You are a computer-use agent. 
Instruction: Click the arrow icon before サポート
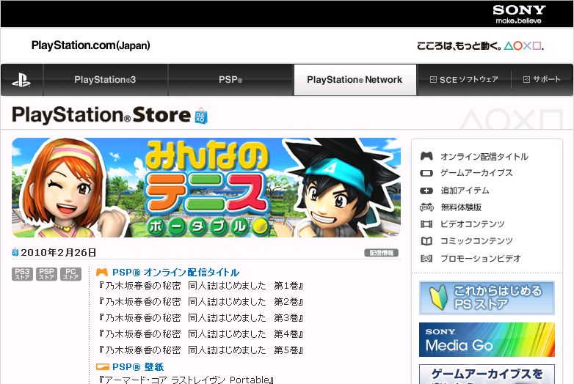(526, 80)
